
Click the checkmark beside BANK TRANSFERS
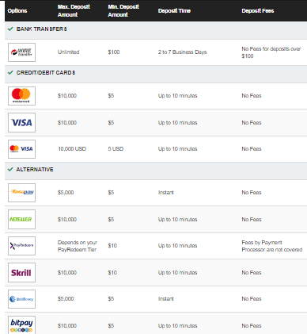tap(10, 29)
